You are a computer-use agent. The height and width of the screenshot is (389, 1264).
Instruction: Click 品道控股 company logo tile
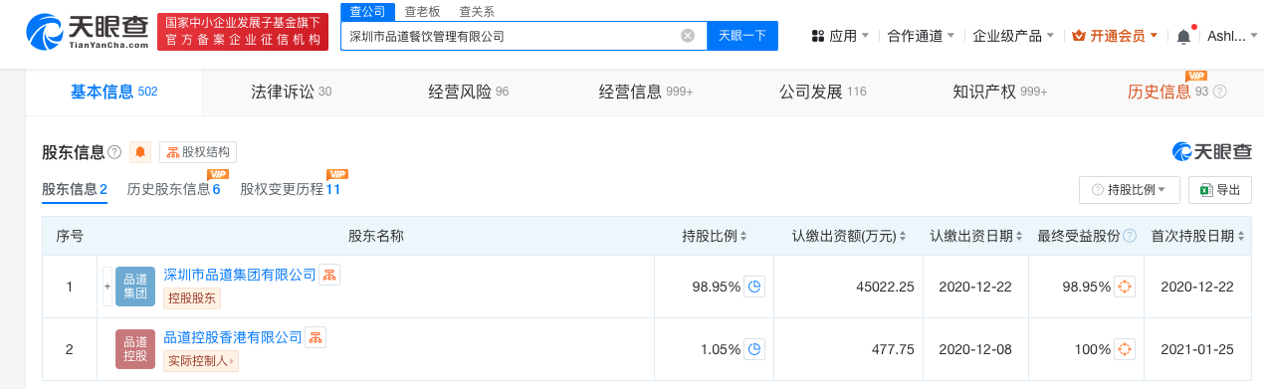click(x=135, y=349)
